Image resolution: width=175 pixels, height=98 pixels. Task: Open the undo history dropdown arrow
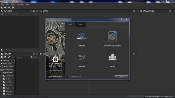19,8
